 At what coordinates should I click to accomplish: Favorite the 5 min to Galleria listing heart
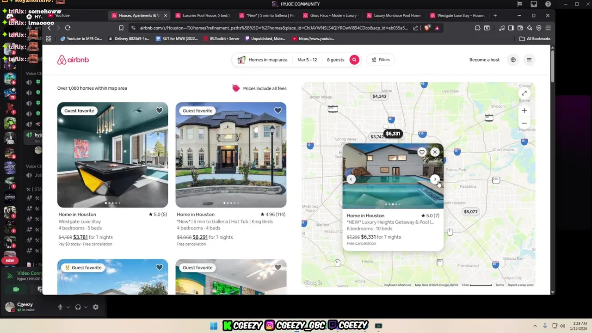point(277,111)
